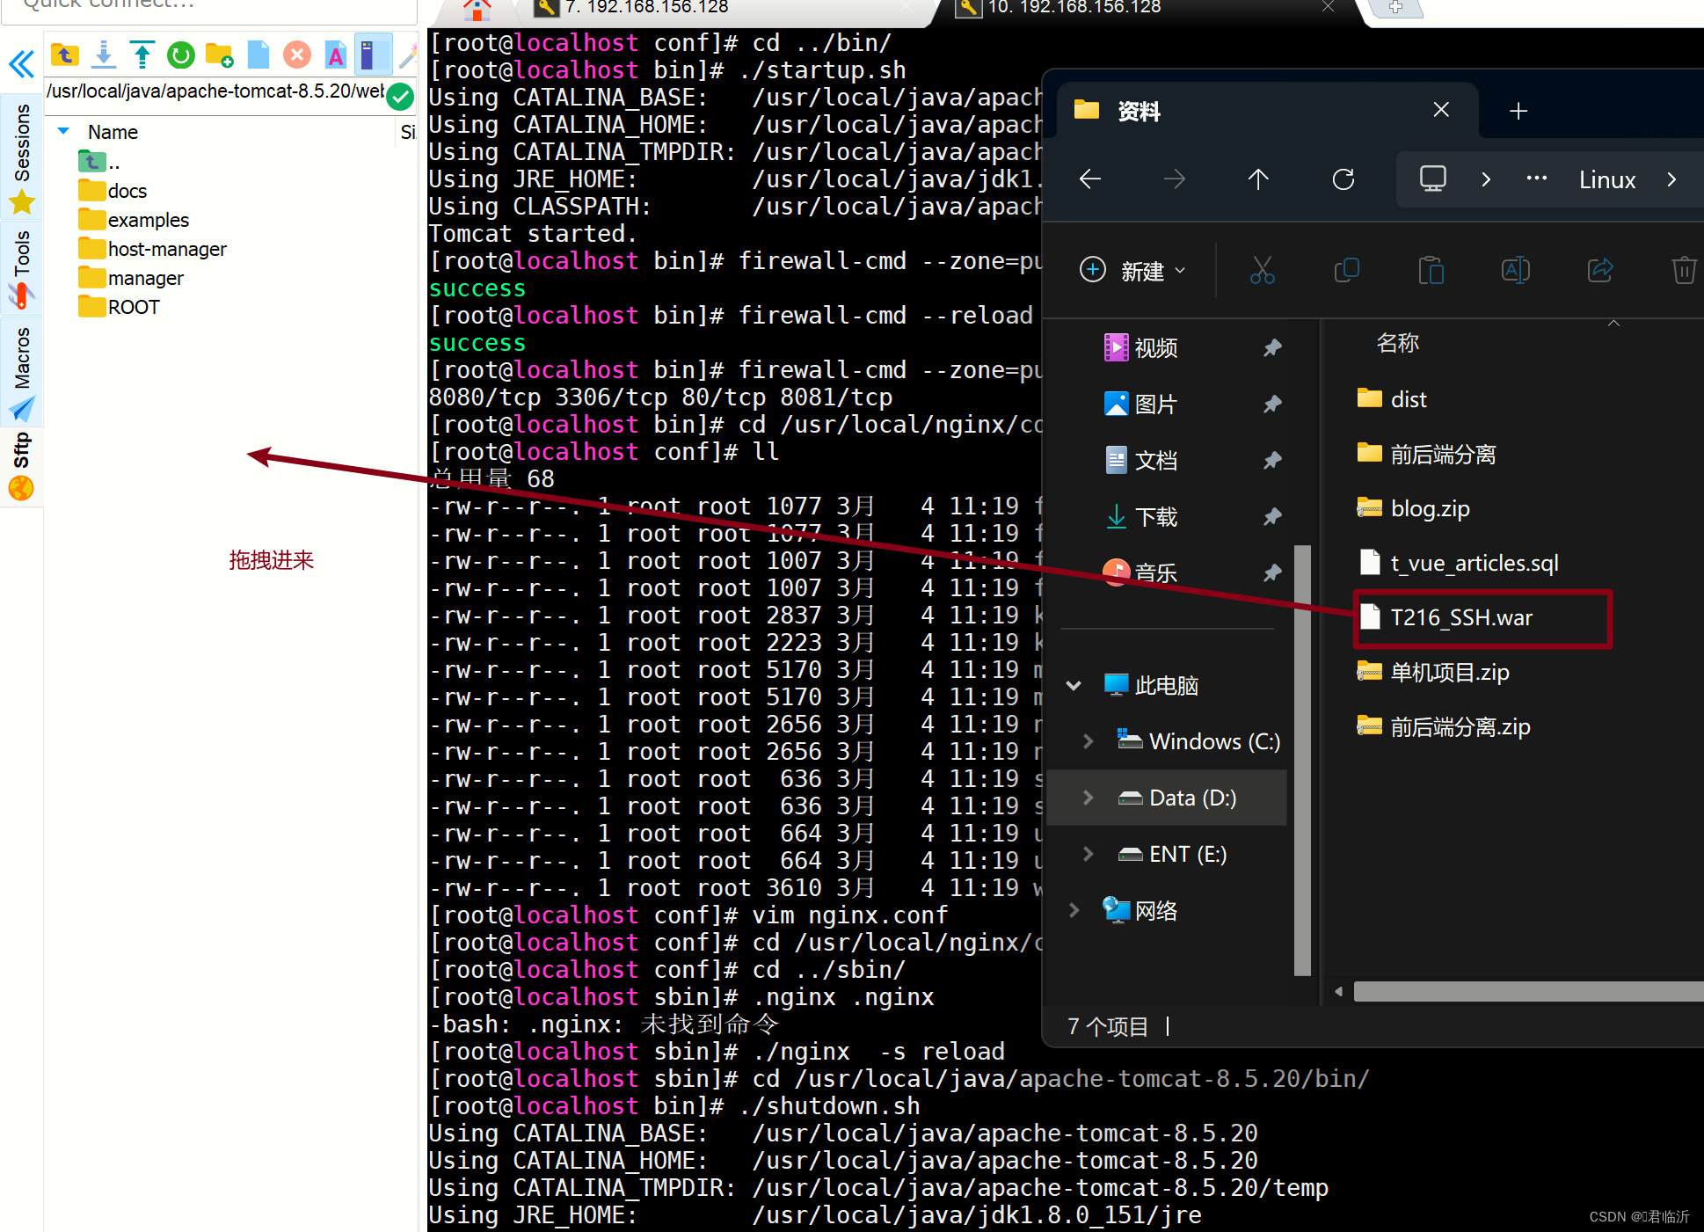Click the SFTP download file icon
Viewport: 1704px width, 1232px height.
(x=104, y=55)
